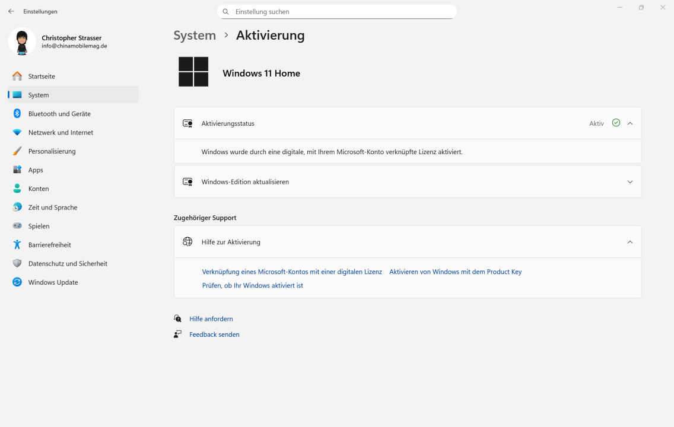
Task: Click the Barrierefreiheit accessibility icon
Action: [17, 244]
